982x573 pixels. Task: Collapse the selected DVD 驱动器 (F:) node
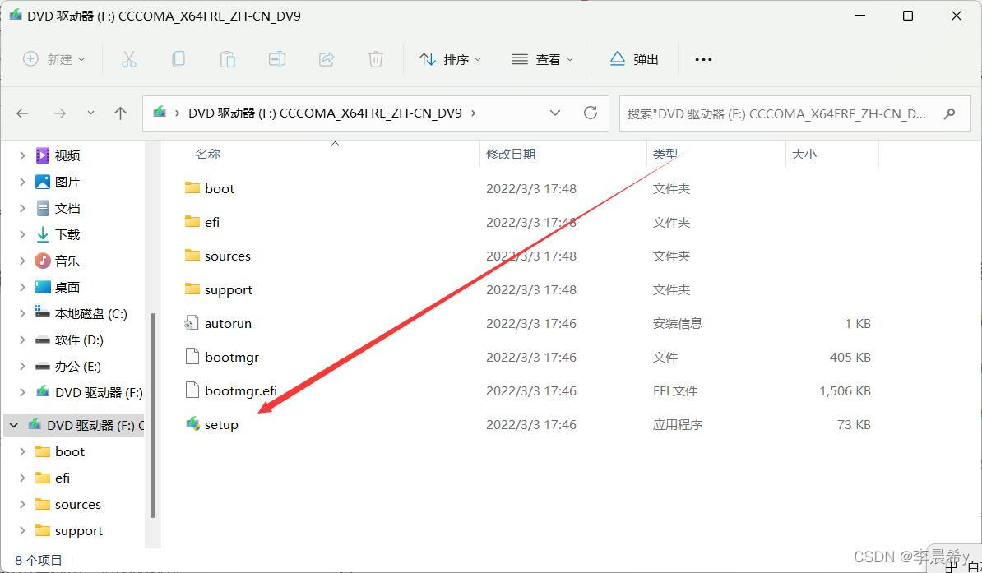pyautogui.click(x=14, y=425)
